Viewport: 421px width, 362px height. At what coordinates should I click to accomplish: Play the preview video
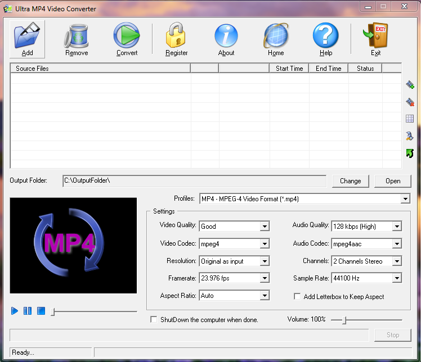click(15, 311)
